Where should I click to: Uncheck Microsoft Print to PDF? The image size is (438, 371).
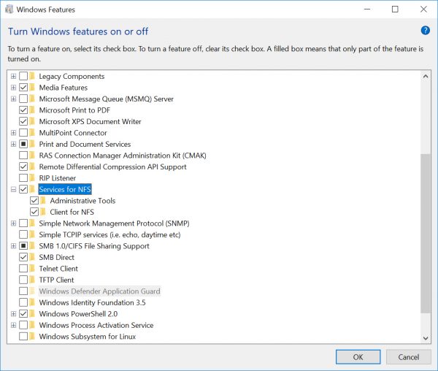click(23, 110)
